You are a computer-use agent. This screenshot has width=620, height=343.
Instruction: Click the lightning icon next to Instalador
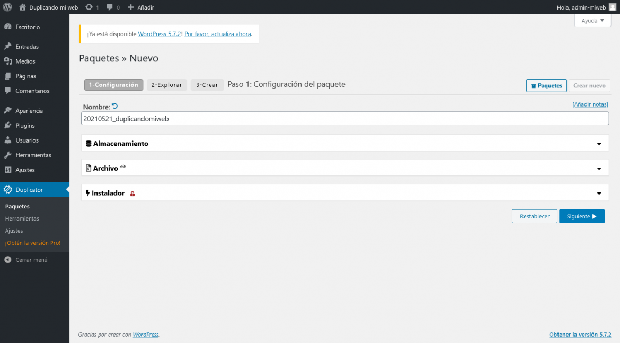(x=87, y=193)
